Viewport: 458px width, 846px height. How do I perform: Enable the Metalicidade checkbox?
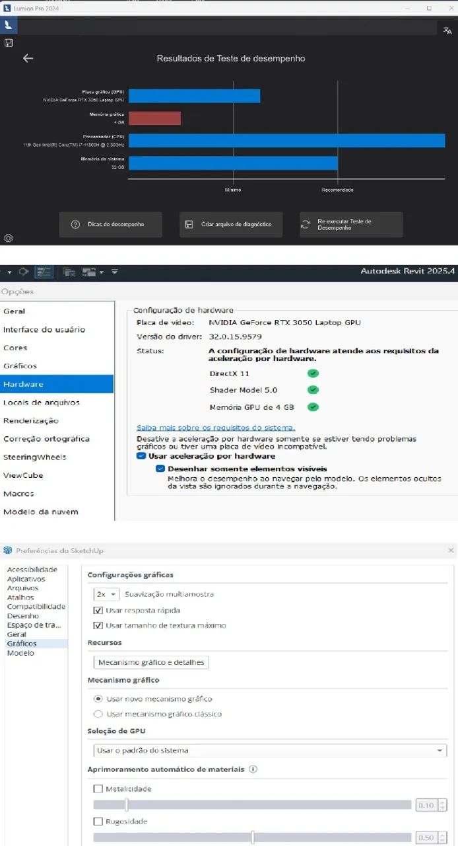point(98,788)
